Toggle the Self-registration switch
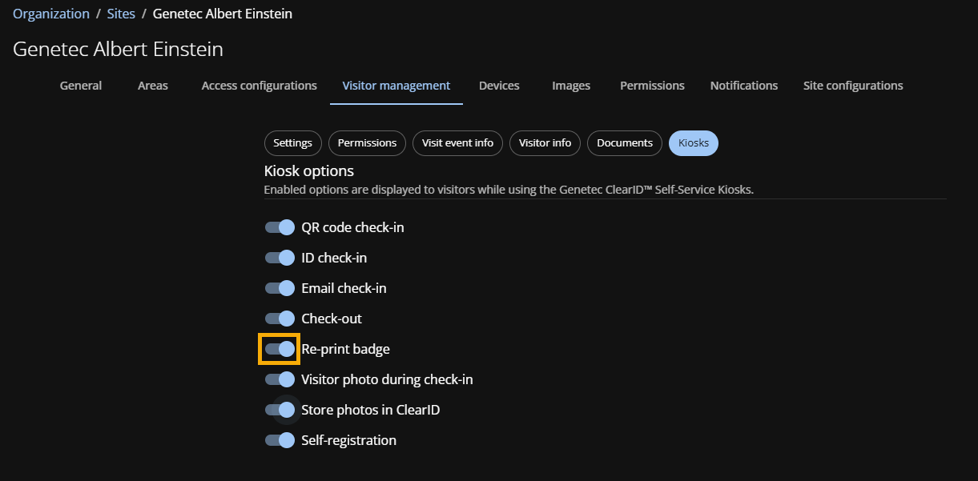Image resolution: width=978 pixels, height=481 pixels. pyautogui.click(x=280, y=440)
